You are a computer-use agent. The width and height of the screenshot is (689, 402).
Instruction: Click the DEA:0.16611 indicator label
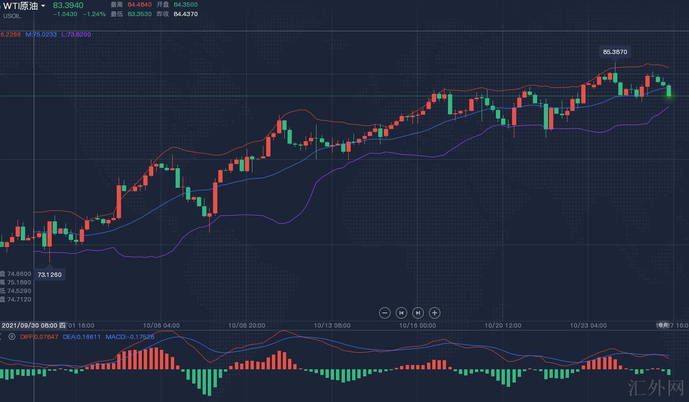(x=82, y=337)
